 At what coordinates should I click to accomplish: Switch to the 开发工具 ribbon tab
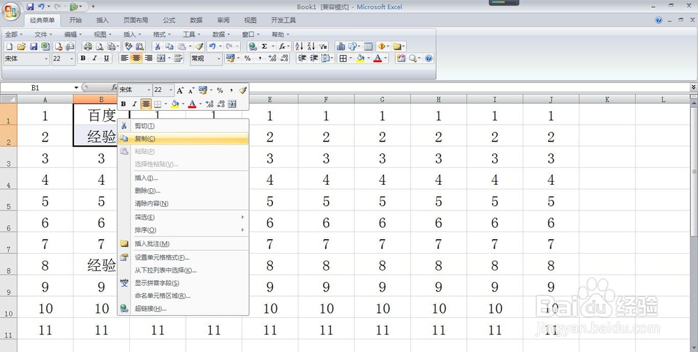tap(283, 20)
